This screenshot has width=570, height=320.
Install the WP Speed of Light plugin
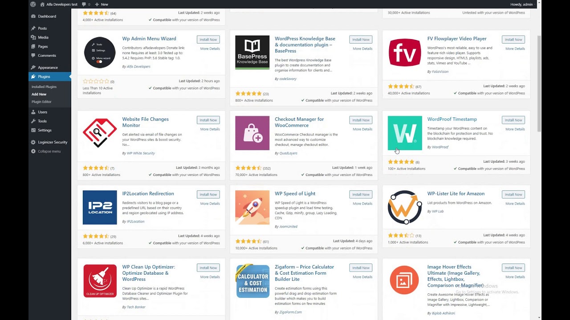[361, 195]
